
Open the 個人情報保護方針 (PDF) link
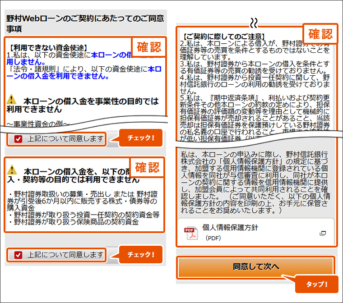(x=256, y=232)
